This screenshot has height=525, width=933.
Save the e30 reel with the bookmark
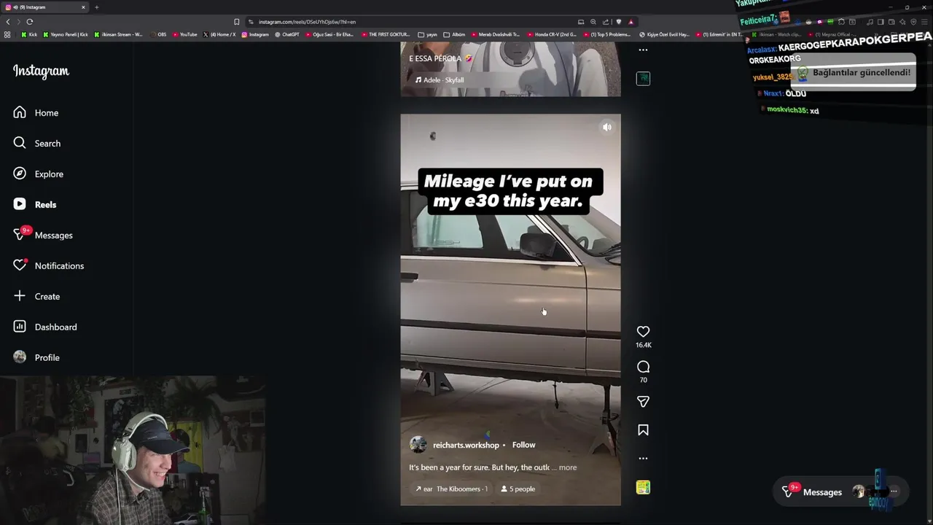click(x=643, y=430)
